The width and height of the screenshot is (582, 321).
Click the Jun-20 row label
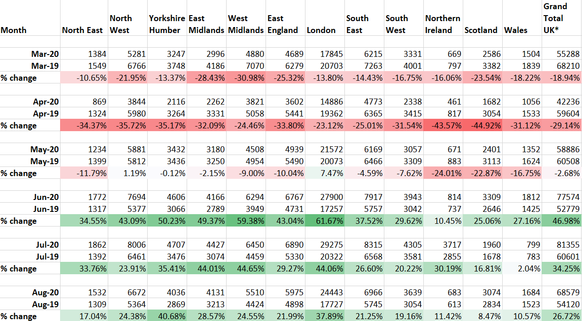46,197
